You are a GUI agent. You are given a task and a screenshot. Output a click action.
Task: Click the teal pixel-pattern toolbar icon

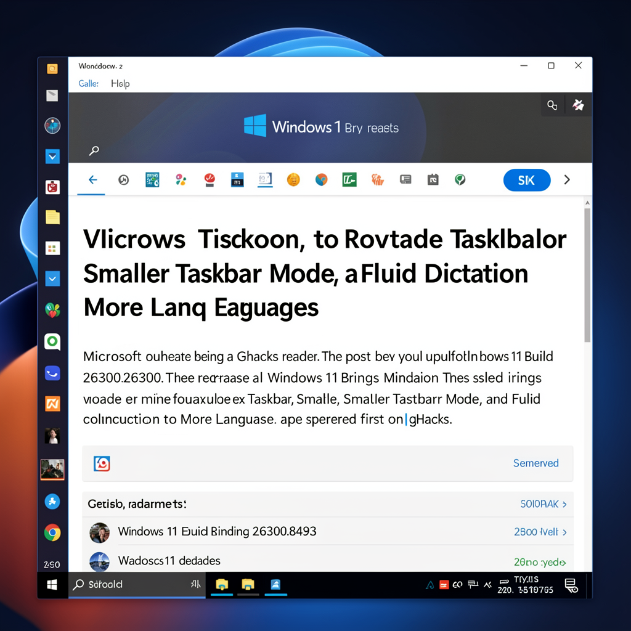click(152, 179)
